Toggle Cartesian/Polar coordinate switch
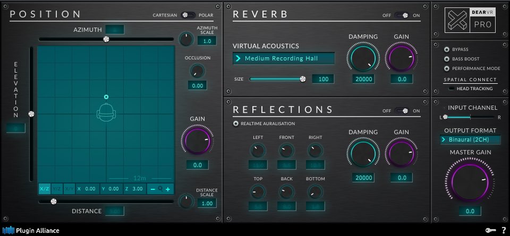510x236 pixels. point(188,15)
